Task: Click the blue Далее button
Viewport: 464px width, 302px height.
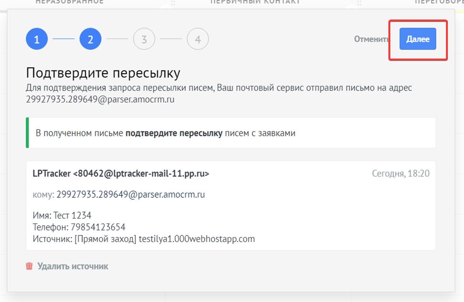Action: tap(417, 39)
